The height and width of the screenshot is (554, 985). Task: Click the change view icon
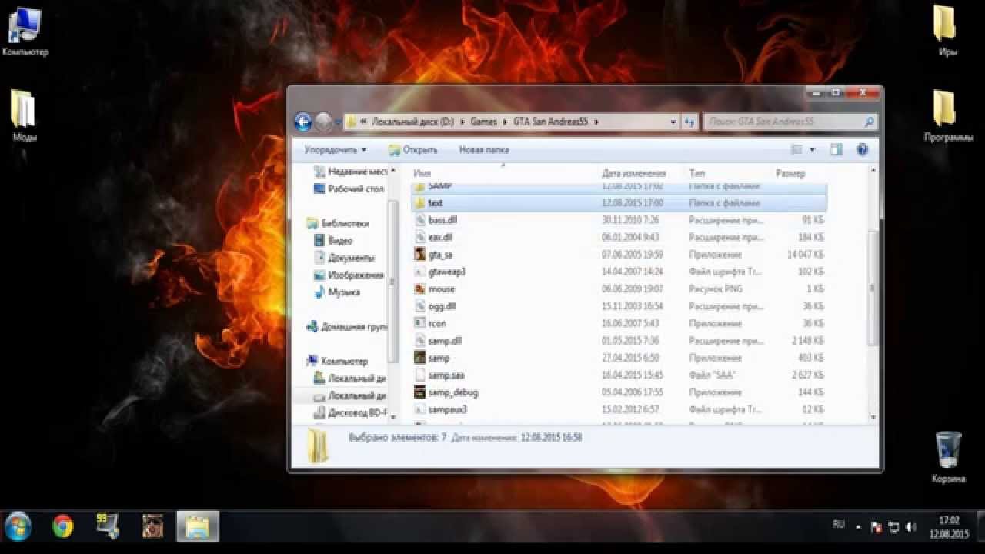(x=797, y=150)
